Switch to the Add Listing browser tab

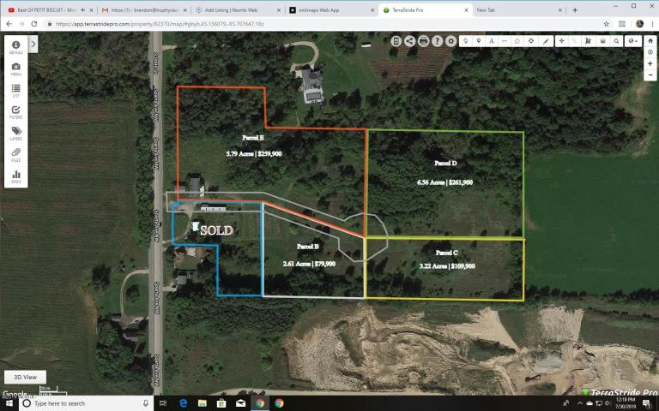pyautogui.click(x=234, y=9)
